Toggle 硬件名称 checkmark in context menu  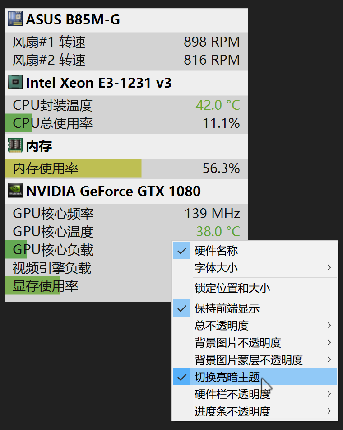[x=182, y=251]
